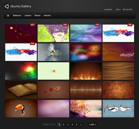This screenshot has height=129, width=139.
Task: Open the blue-purple aurora wallpaper
Action: pyautogui.click(x=86, y=33)
